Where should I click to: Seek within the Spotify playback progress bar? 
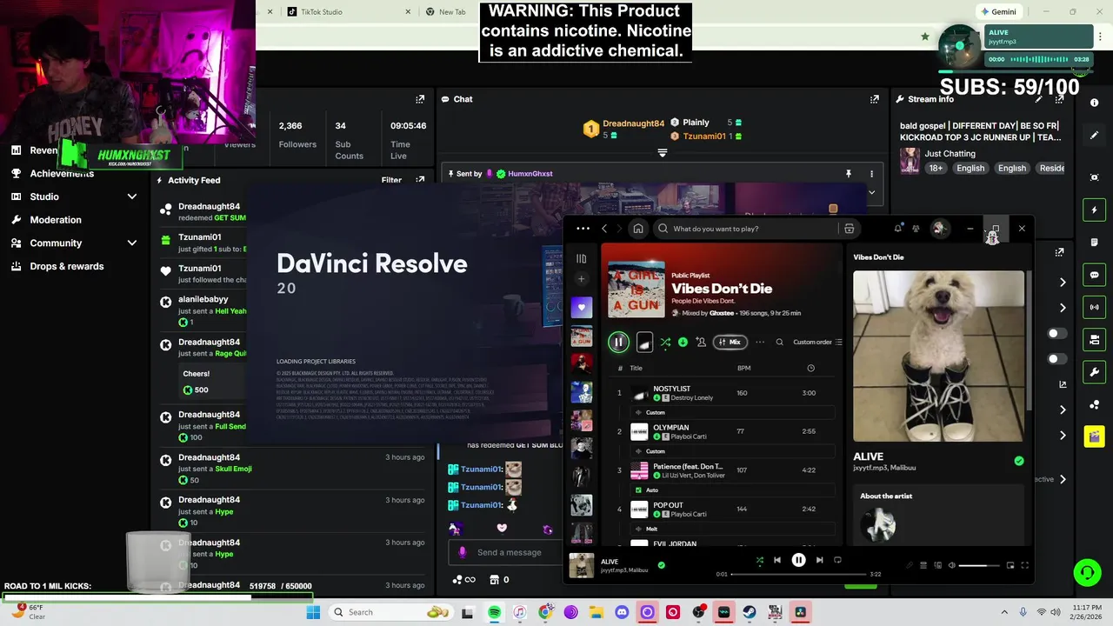tap(799, 574)
